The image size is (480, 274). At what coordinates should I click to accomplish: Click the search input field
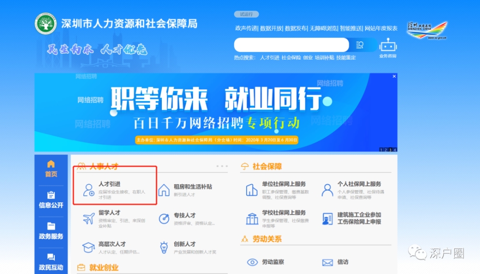pyautogui.click(x=291, y=45)
